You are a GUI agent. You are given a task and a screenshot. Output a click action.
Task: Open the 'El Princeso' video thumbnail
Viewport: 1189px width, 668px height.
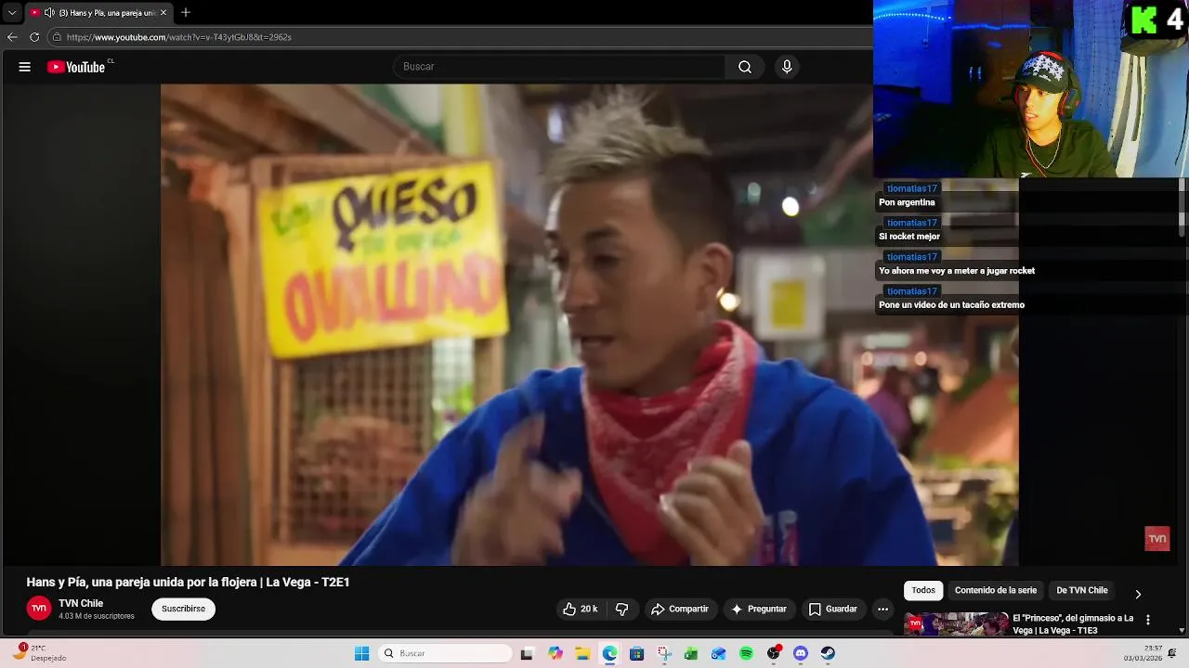(x=956, y=623)
